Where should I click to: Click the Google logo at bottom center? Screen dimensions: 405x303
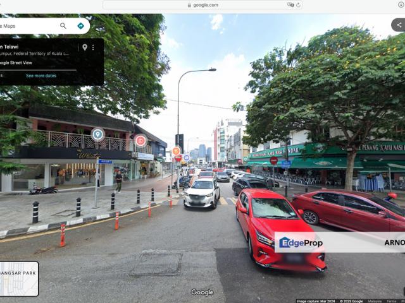click(x=202, y=292)
